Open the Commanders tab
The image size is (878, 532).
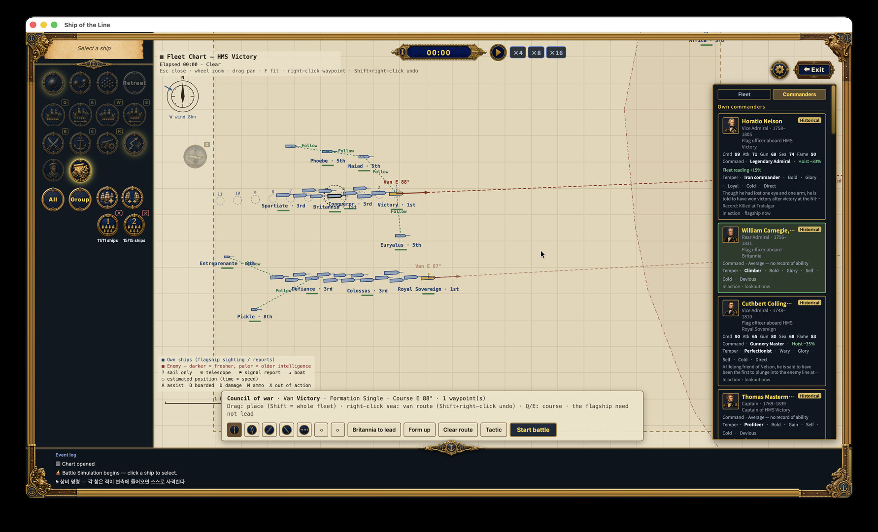pos(799,95)
